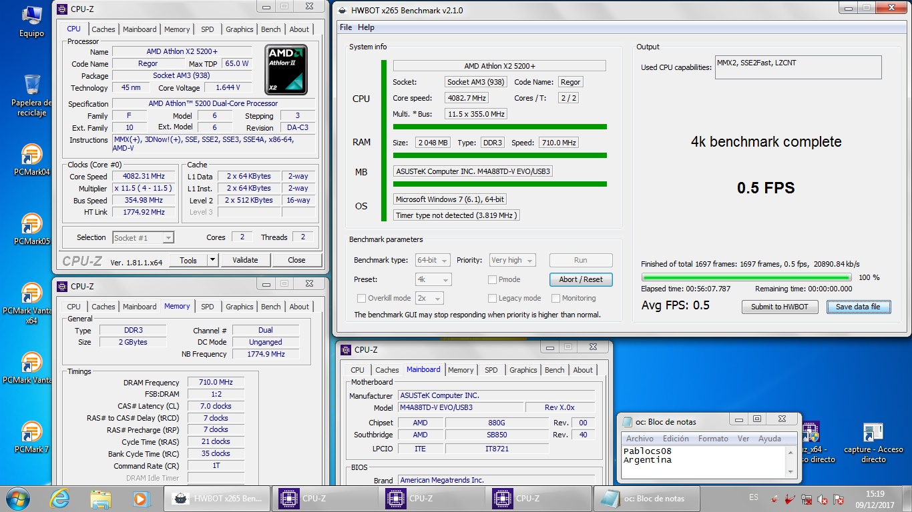Open Priority Very high dropdown

coord(513,260)
